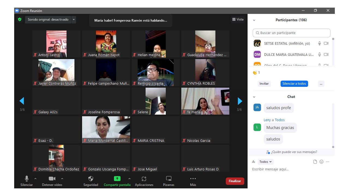Open Aplicaciones panel
Viewport: 349px width, 196px height.
click(x=144, y=181)
